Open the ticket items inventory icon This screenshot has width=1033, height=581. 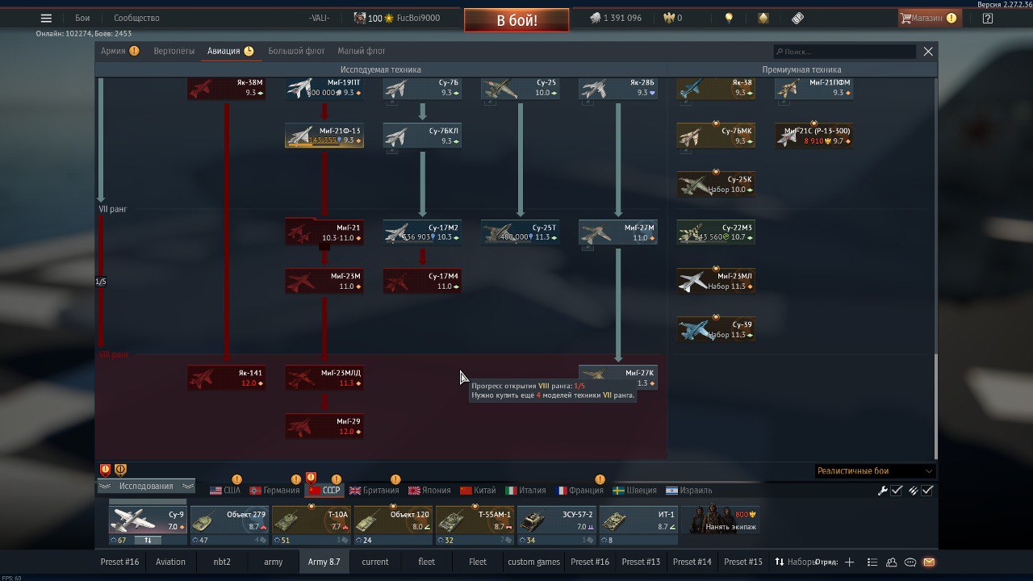797,18
